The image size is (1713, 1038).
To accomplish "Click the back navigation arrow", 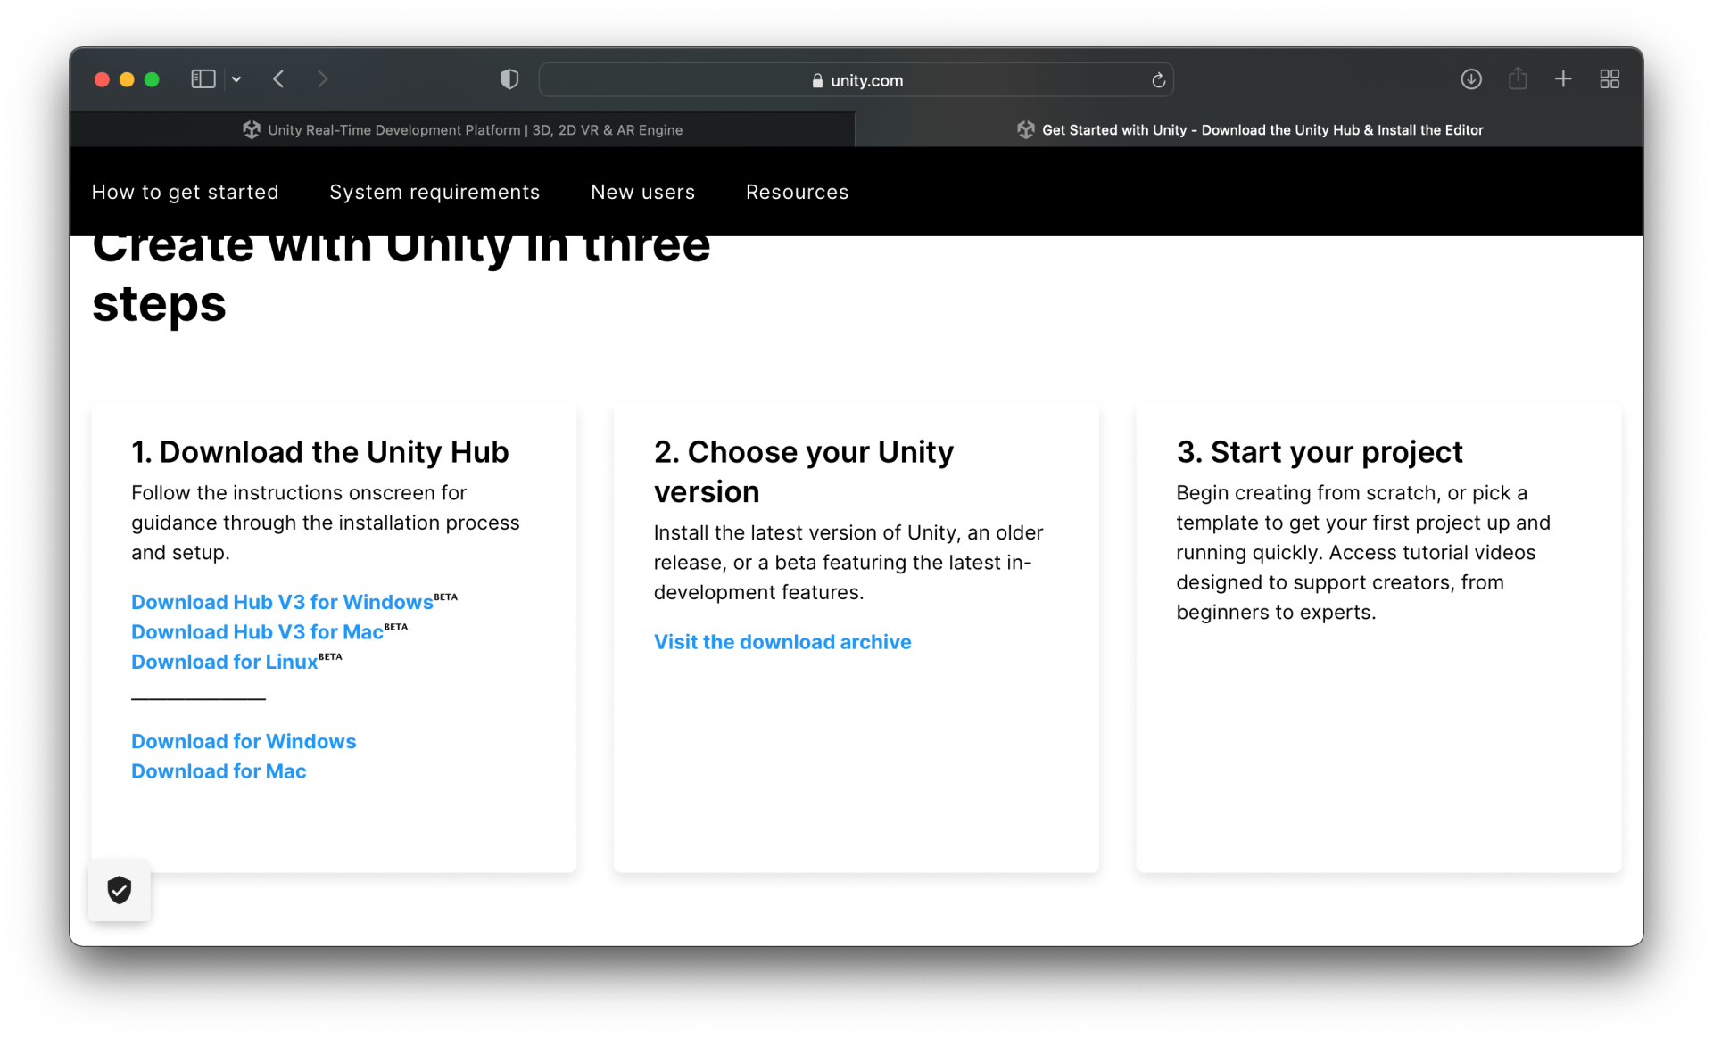I will 278,79.
